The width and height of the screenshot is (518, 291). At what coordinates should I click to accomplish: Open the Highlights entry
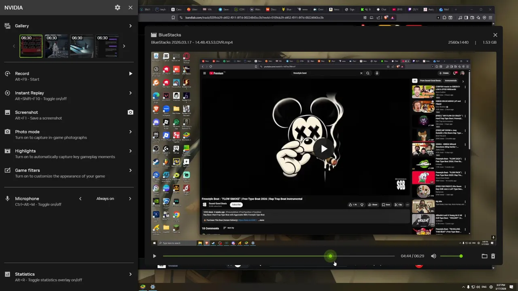(69, 154)
